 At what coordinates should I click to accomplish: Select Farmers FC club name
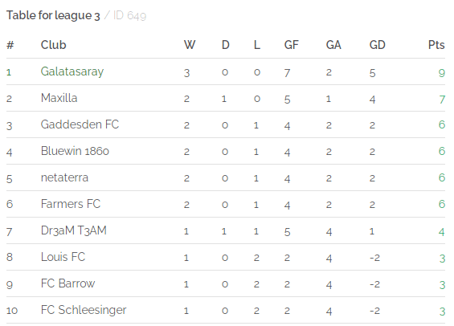tap(71, 204)
